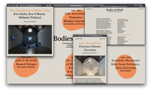The height and width of the screenshot is (91, 152).
Task: Open sidebar dropdown arrow in Water Lilies window
Action: 18,6
